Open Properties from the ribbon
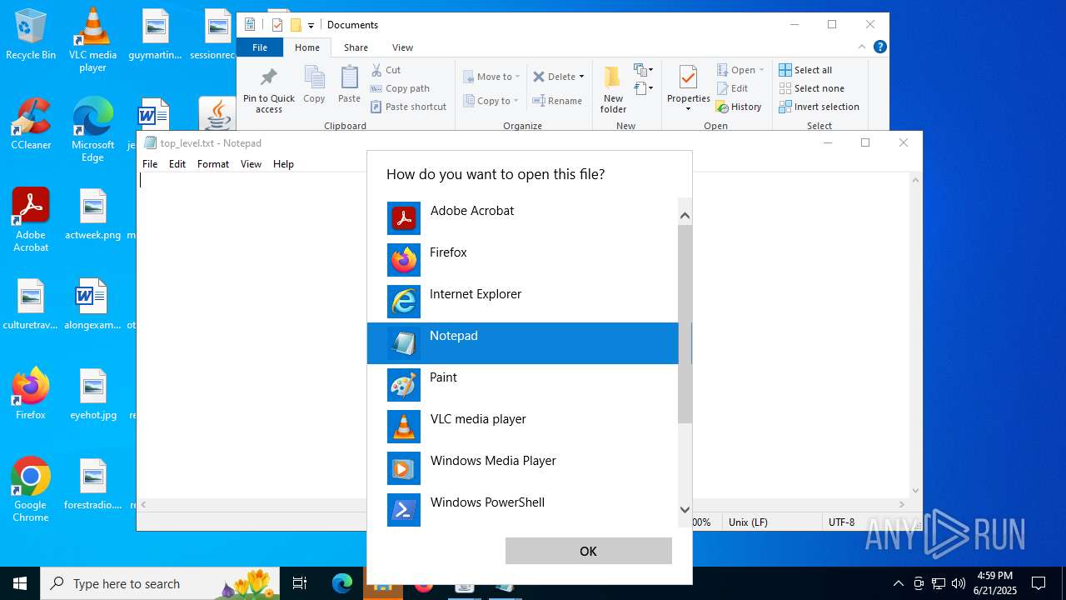 (688, 83)
